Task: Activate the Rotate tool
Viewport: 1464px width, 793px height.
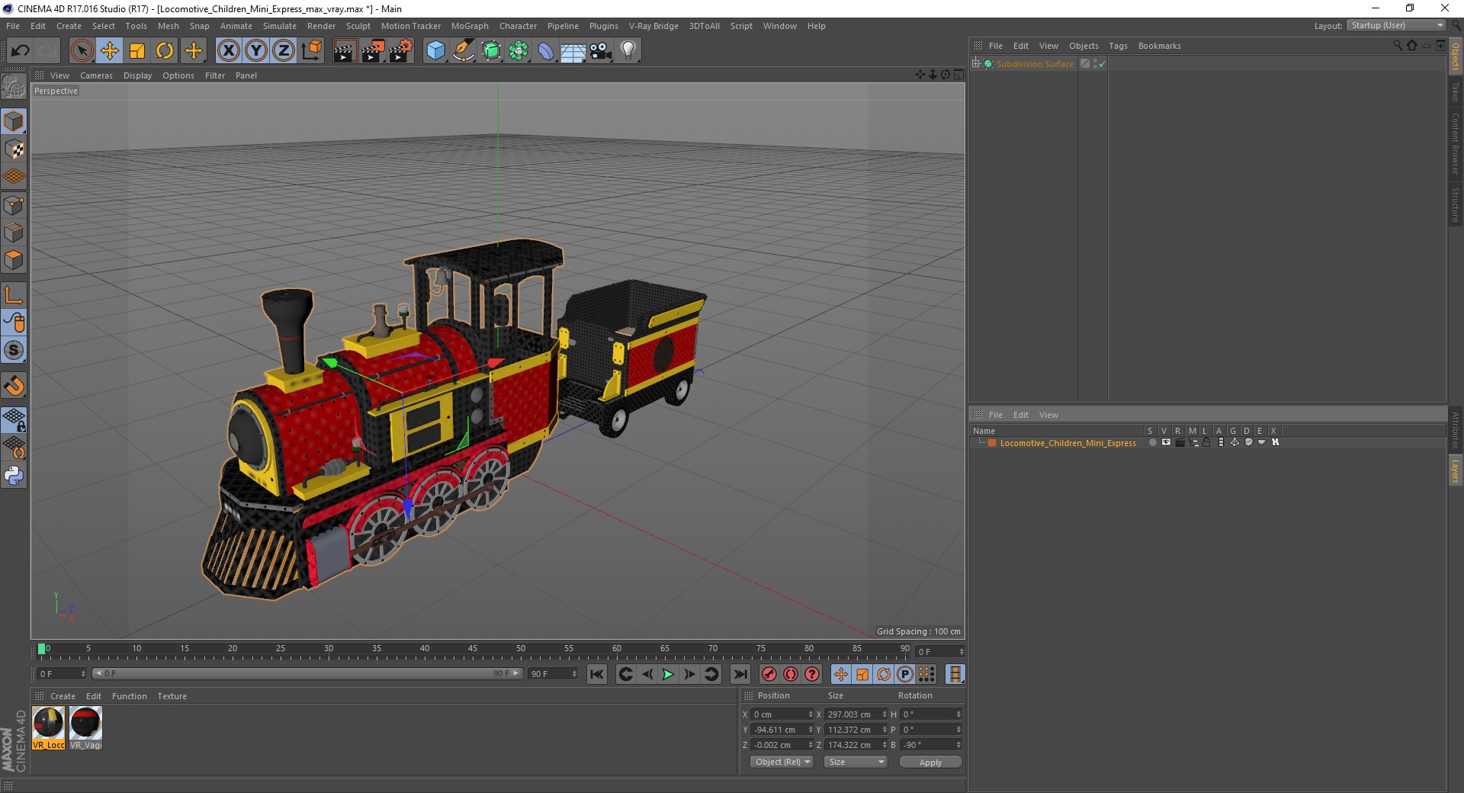Action: 165,51
